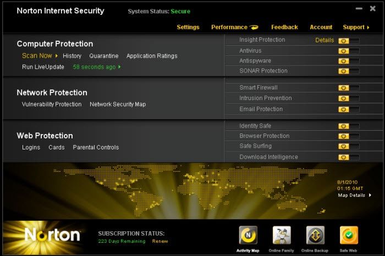This screenshot has height=256, width=385.
Task: Open the Settings menu
Action: [x=188, y=27]
